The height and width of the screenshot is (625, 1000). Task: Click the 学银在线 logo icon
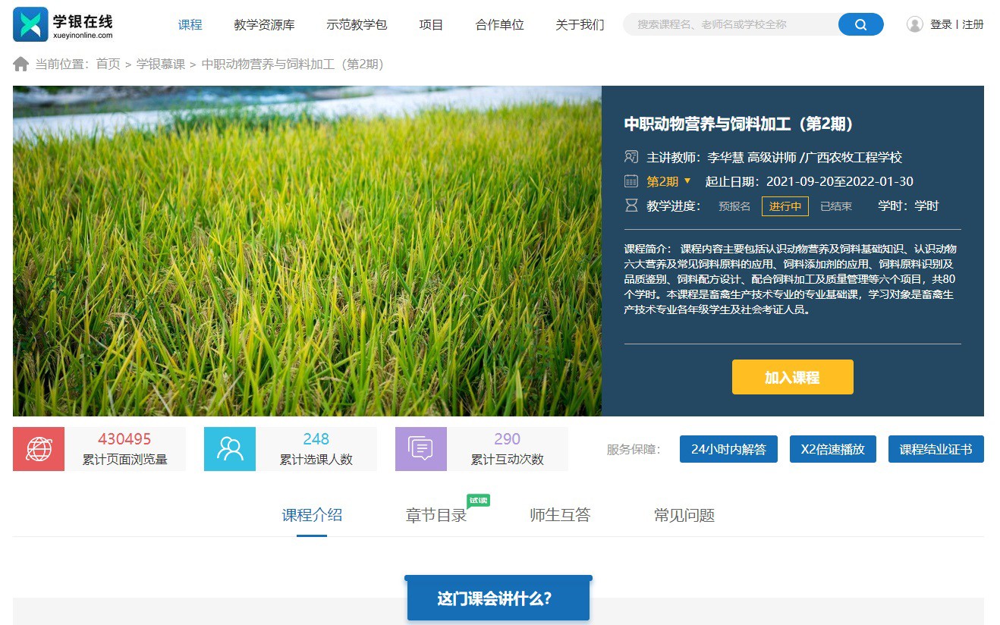30,24
